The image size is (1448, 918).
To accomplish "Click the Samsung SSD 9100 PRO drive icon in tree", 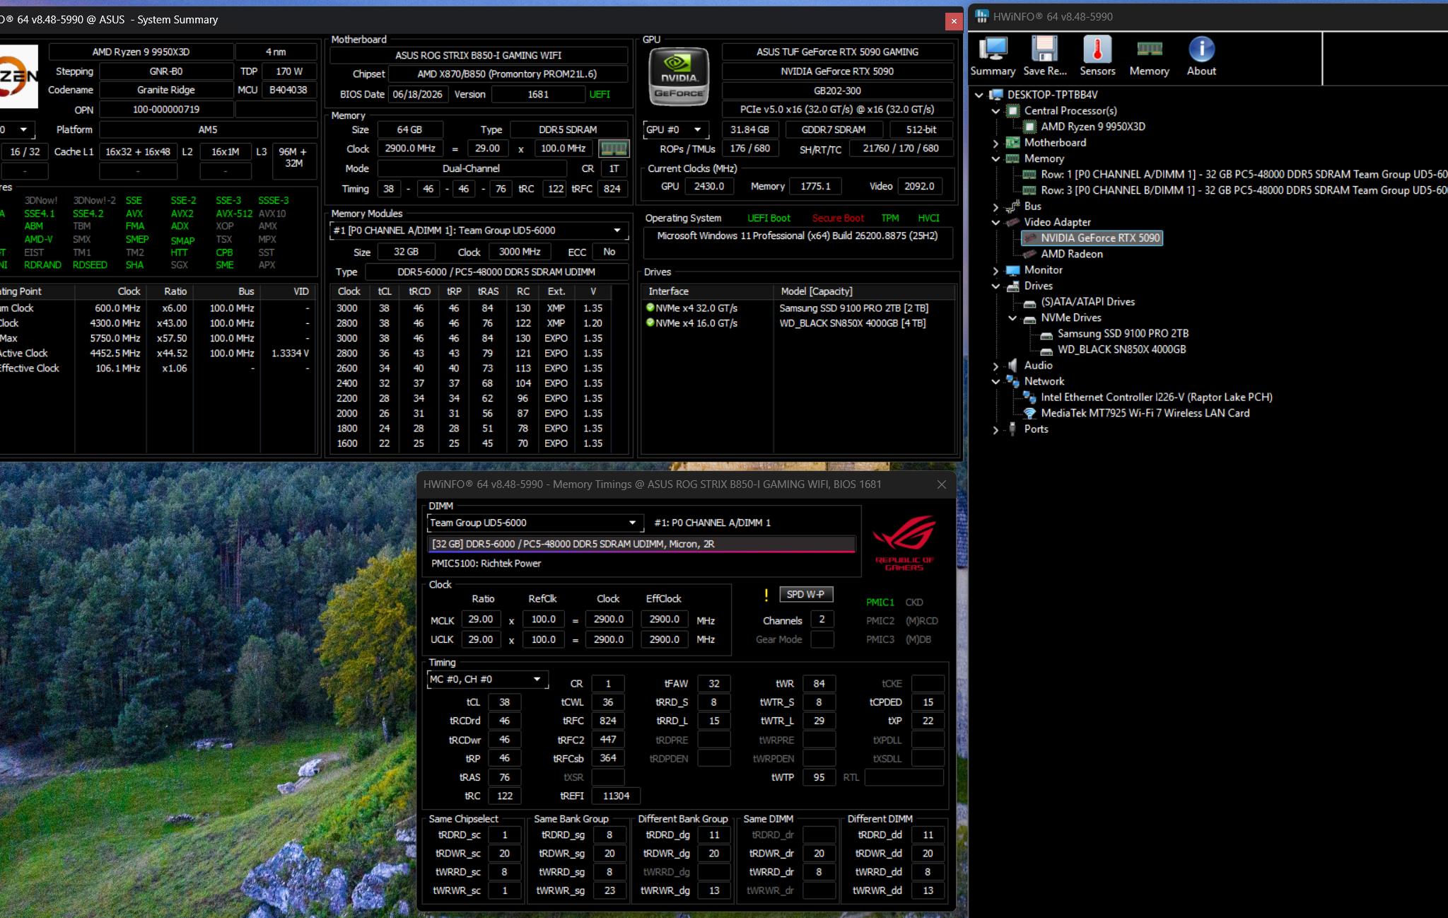I will click(x=1046, y=334).
